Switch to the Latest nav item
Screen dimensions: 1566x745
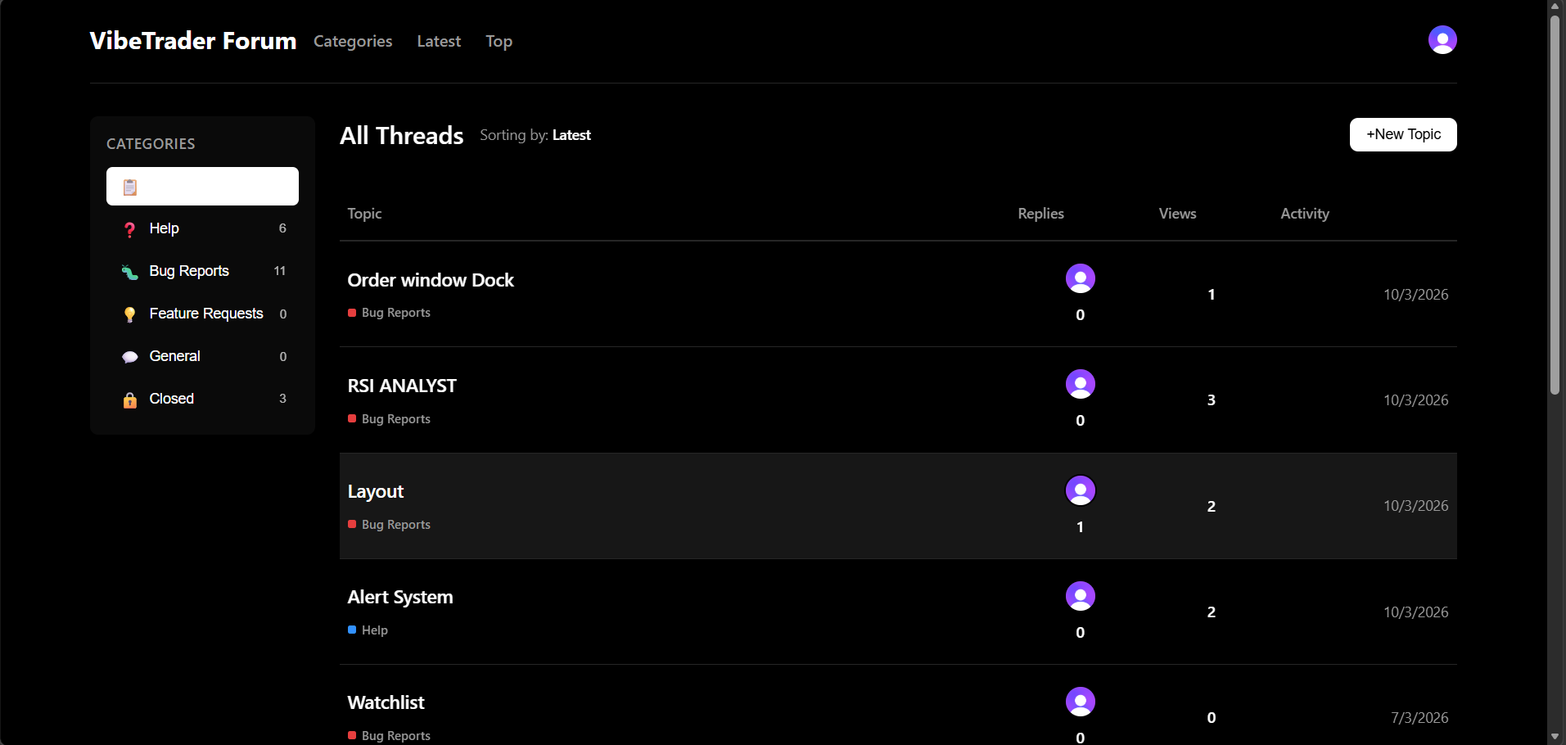click(439, 42)
